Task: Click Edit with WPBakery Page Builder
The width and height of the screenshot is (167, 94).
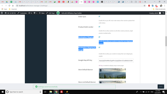Action: tap(71, 13)
